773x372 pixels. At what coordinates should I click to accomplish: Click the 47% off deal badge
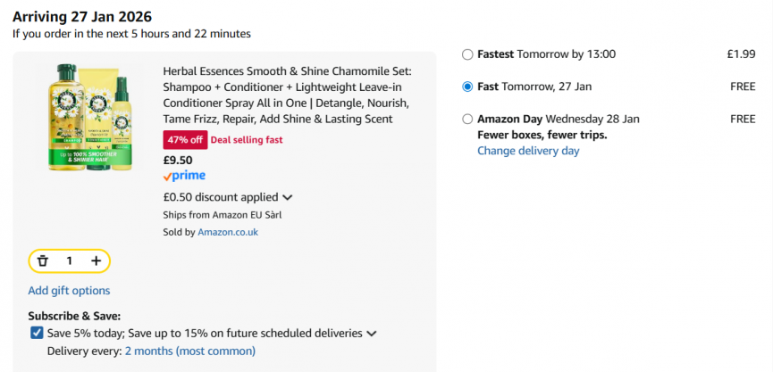185,139
